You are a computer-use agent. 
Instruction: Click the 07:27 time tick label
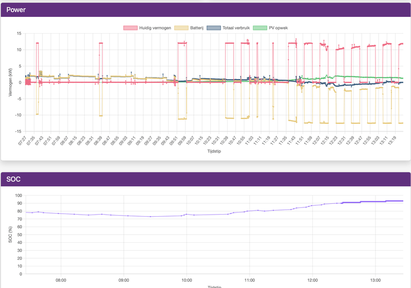click(22, 141)
